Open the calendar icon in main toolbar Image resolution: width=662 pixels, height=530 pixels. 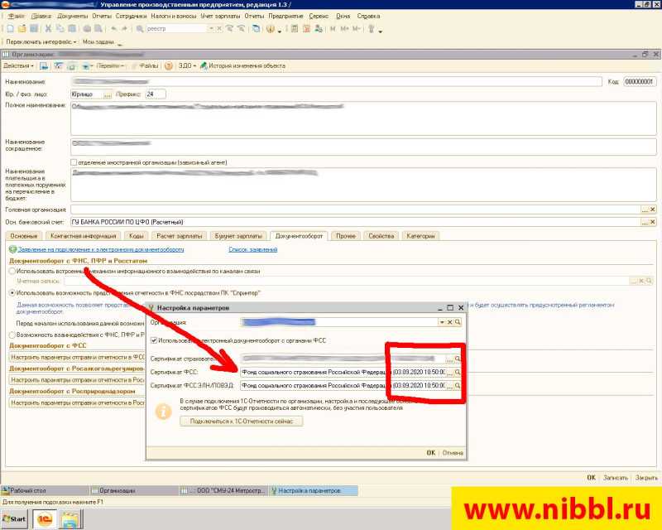point(307,29)
